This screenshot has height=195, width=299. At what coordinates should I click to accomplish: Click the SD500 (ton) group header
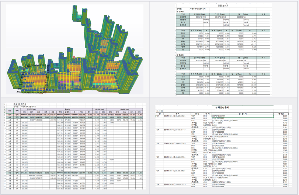click(x=100, y=109)
